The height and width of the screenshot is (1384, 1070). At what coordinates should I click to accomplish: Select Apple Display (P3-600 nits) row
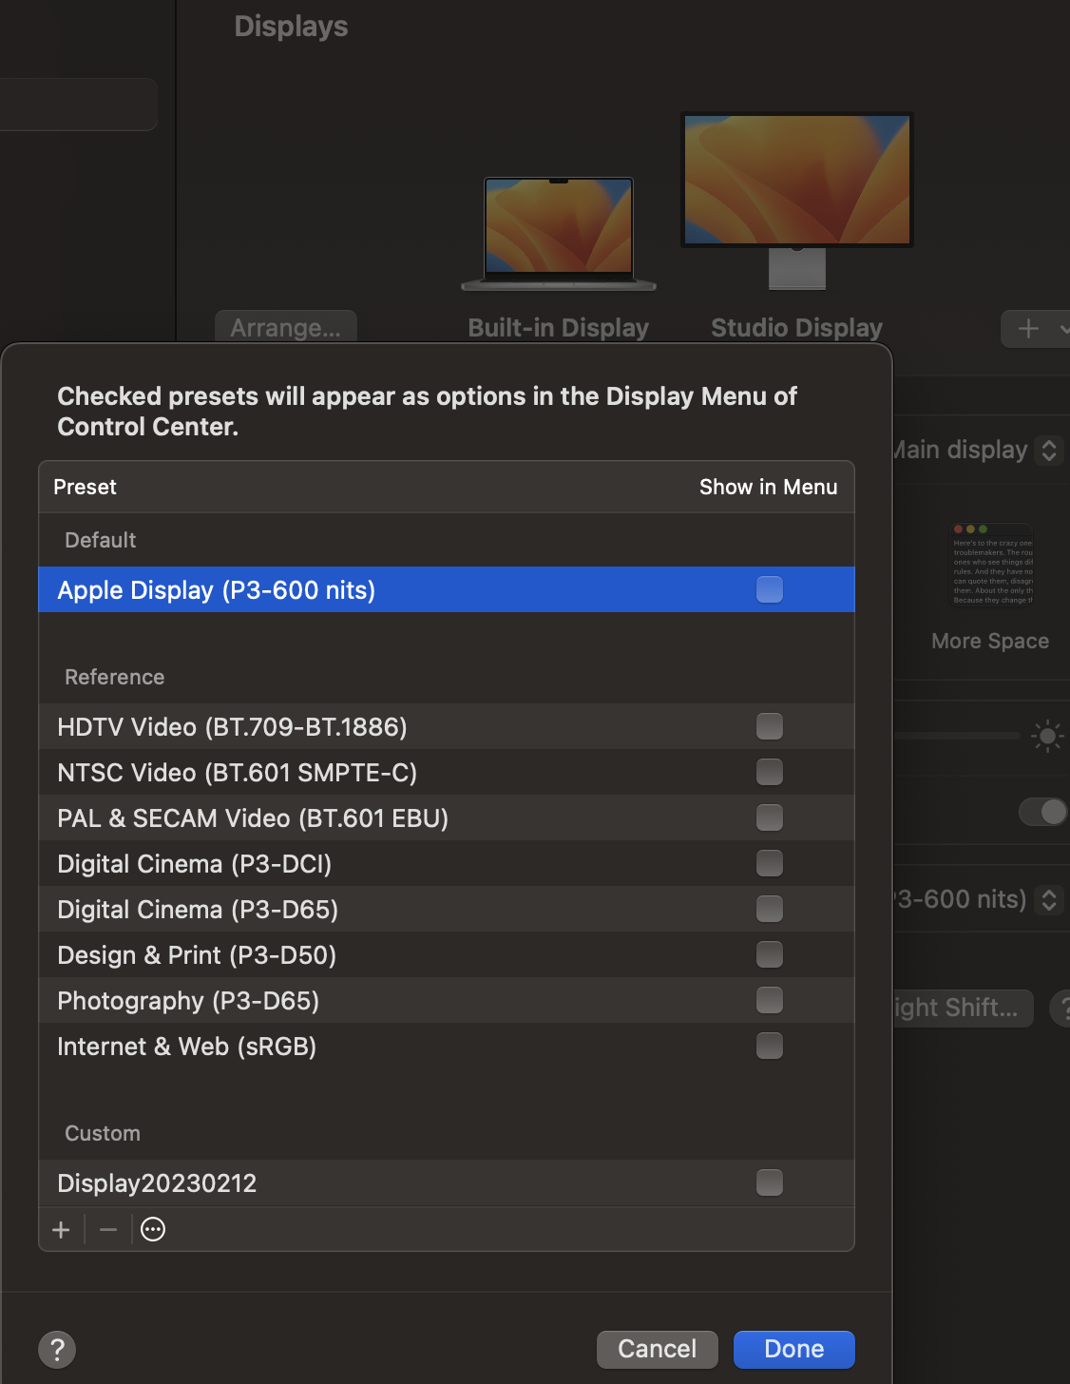coord(447,589)
